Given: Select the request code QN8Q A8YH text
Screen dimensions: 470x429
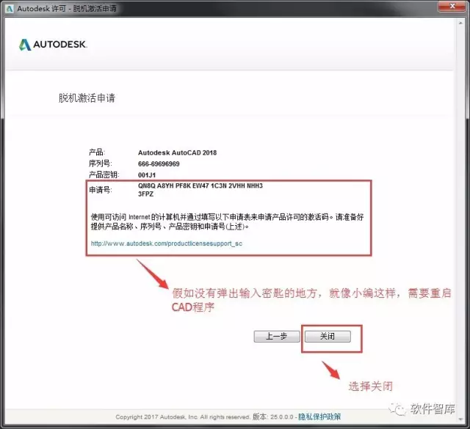Looking at the screenshot, I should tap(200, 186).
